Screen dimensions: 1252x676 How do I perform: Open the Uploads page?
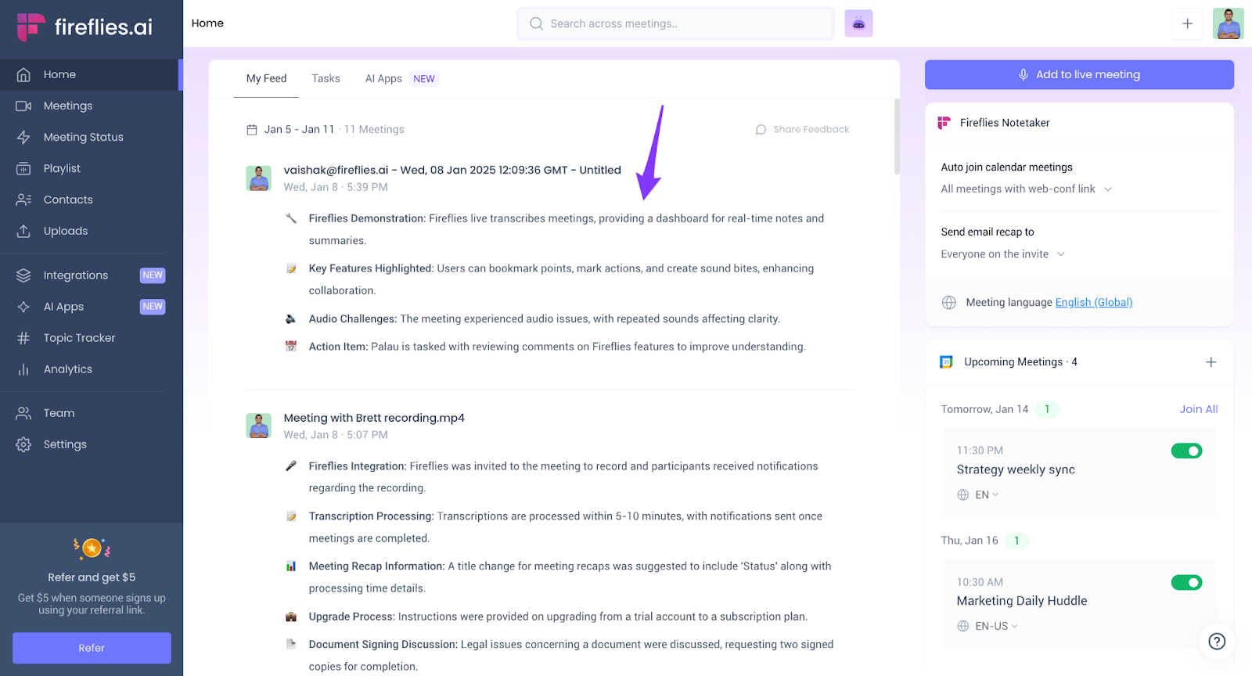coord(91,231)
